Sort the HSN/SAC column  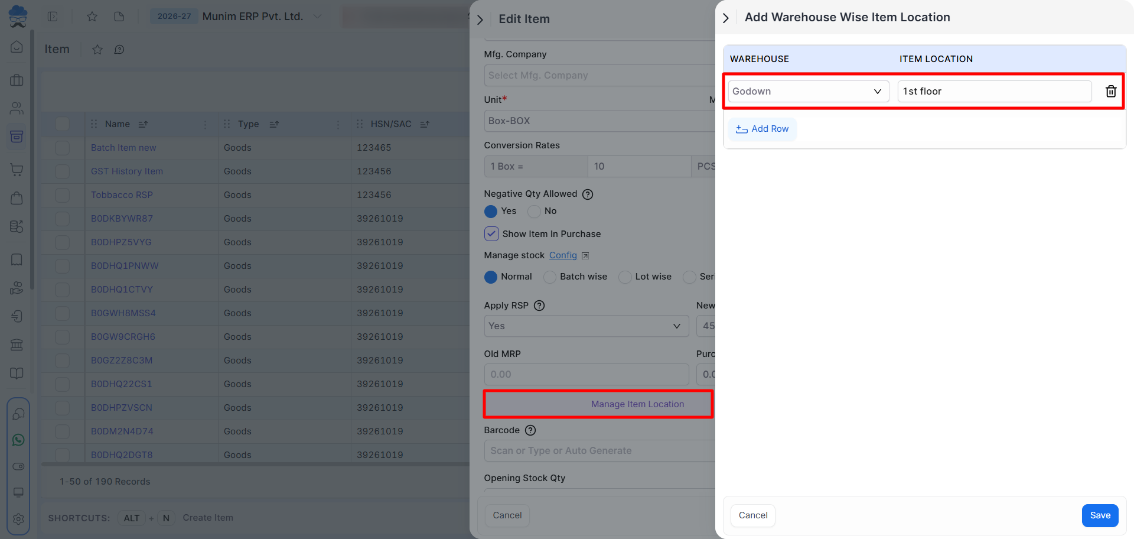pyautogui.click(x=425, y=124)
